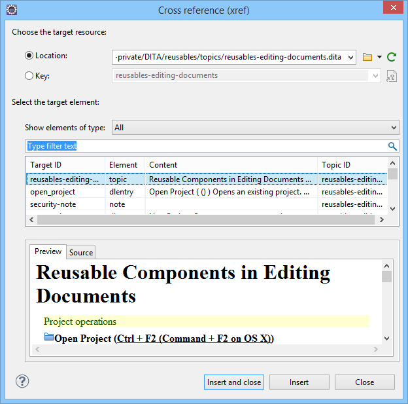The height and width of the screenshot is (404, 408).
Task: Switch to the Source tab
Action: tap(81, 252)
